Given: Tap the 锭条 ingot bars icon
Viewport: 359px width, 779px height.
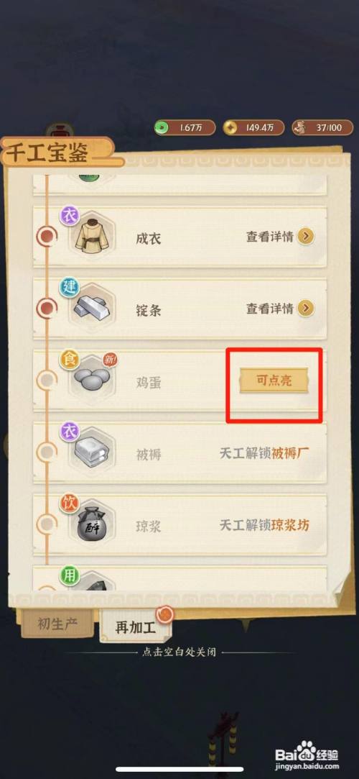Looking at the screenshot, I should (x=90, y=308).
